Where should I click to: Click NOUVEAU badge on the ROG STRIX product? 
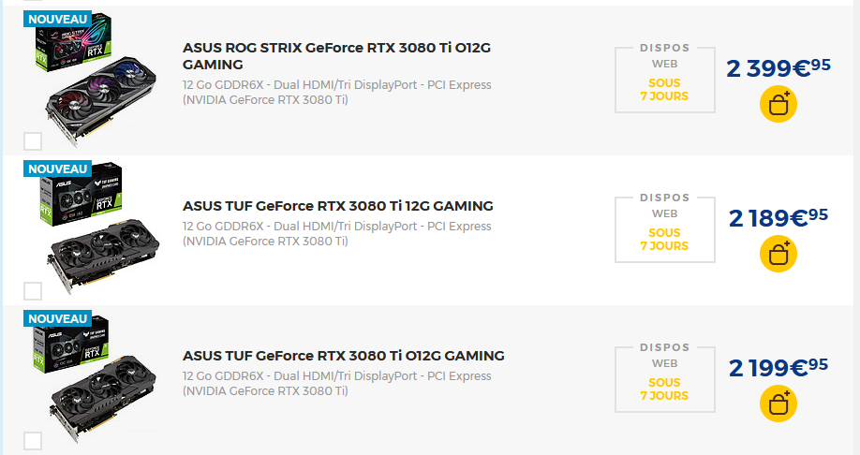57,19
